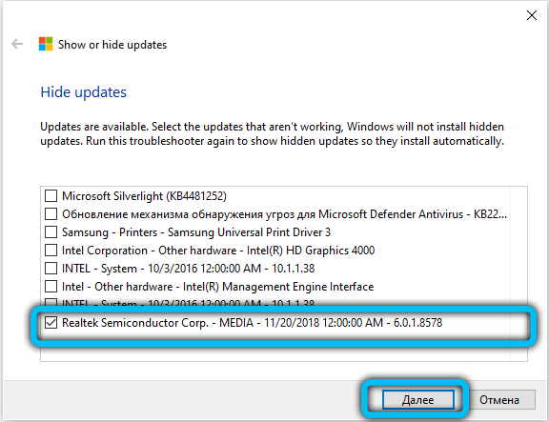549x422 pixels.
Task: Select the Realtek Semiconductor Corp. list entry text
Action: click(x=252, y=323)
